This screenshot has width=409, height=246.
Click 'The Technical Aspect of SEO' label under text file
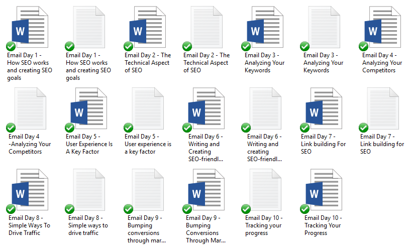point(207,63)
